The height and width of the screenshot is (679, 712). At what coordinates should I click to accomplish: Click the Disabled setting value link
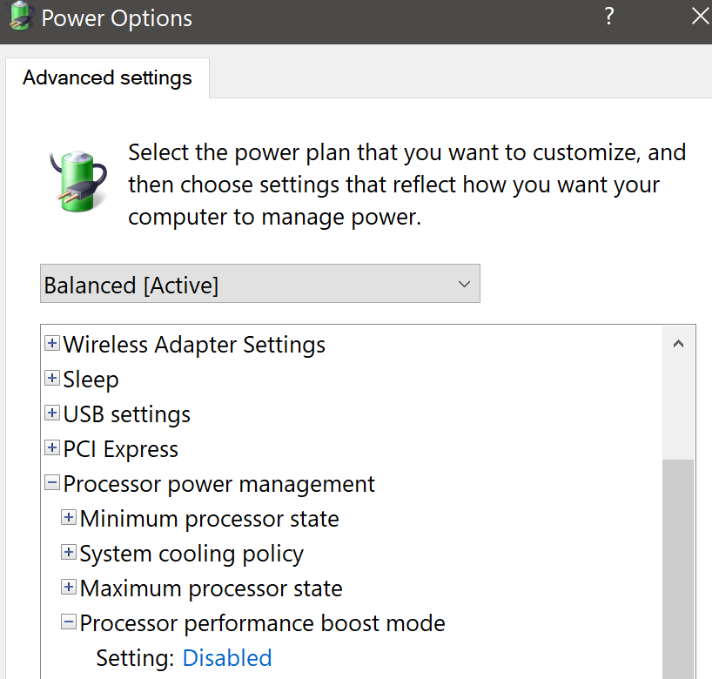[x=227, y=657]
